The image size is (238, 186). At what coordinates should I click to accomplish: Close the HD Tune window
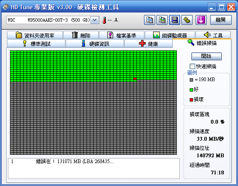pos(231,7)
